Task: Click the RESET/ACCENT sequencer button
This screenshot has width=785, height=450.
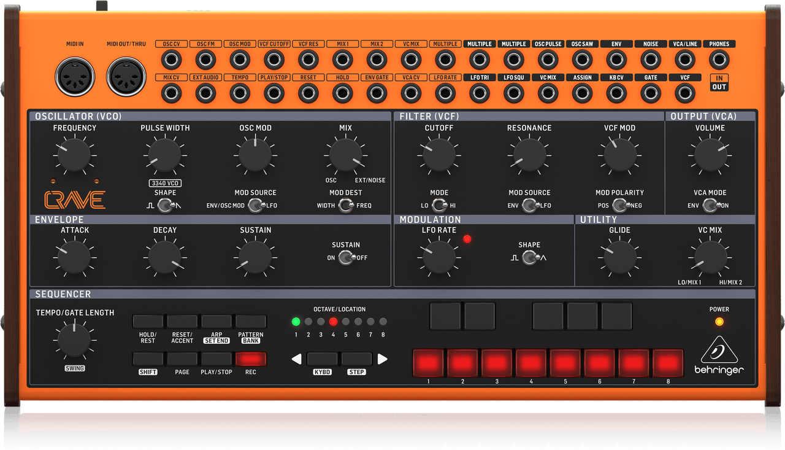Action: point(182,322)
